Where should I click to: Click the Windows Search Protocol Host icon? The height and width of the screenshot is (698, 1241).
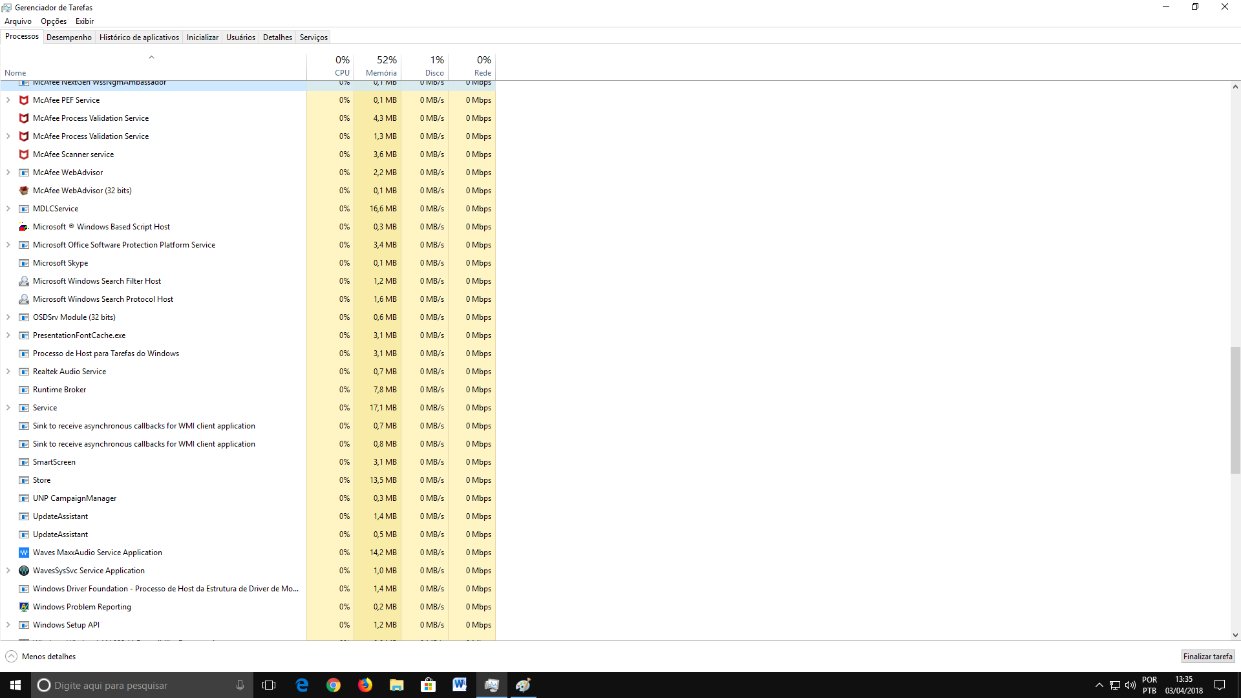click(x=24, y=299)
